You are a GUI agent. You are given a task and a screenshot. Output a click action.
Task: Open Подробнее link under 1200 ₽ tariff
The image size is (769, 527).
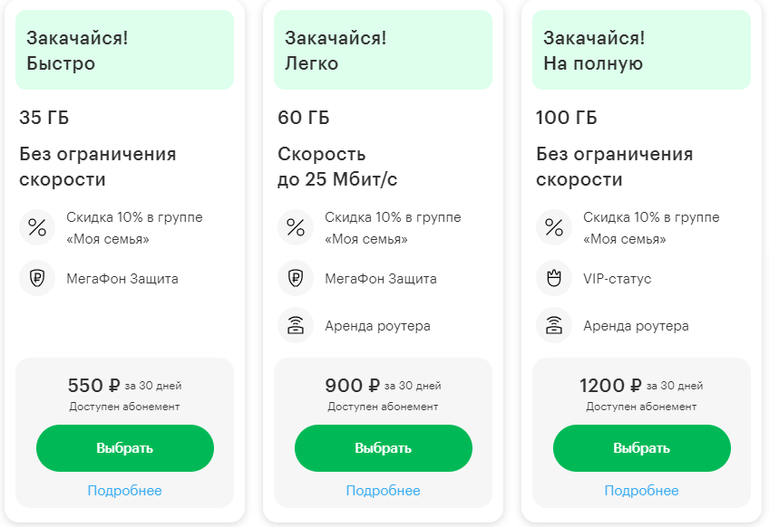642,491
